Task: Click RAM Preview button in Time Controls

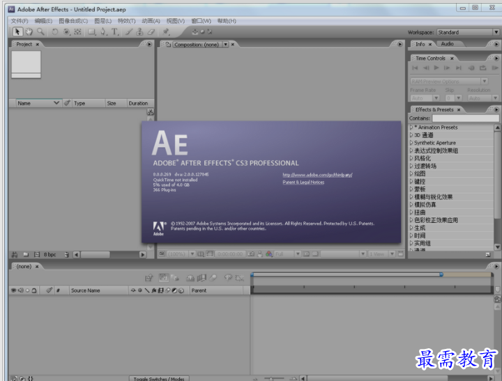Action: [x=494, y=68]
